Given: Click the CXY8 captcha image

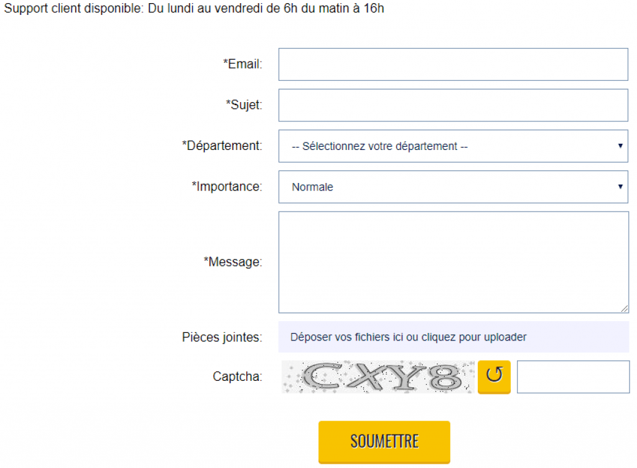Looking at the screenshot, I should pos(378,377).
